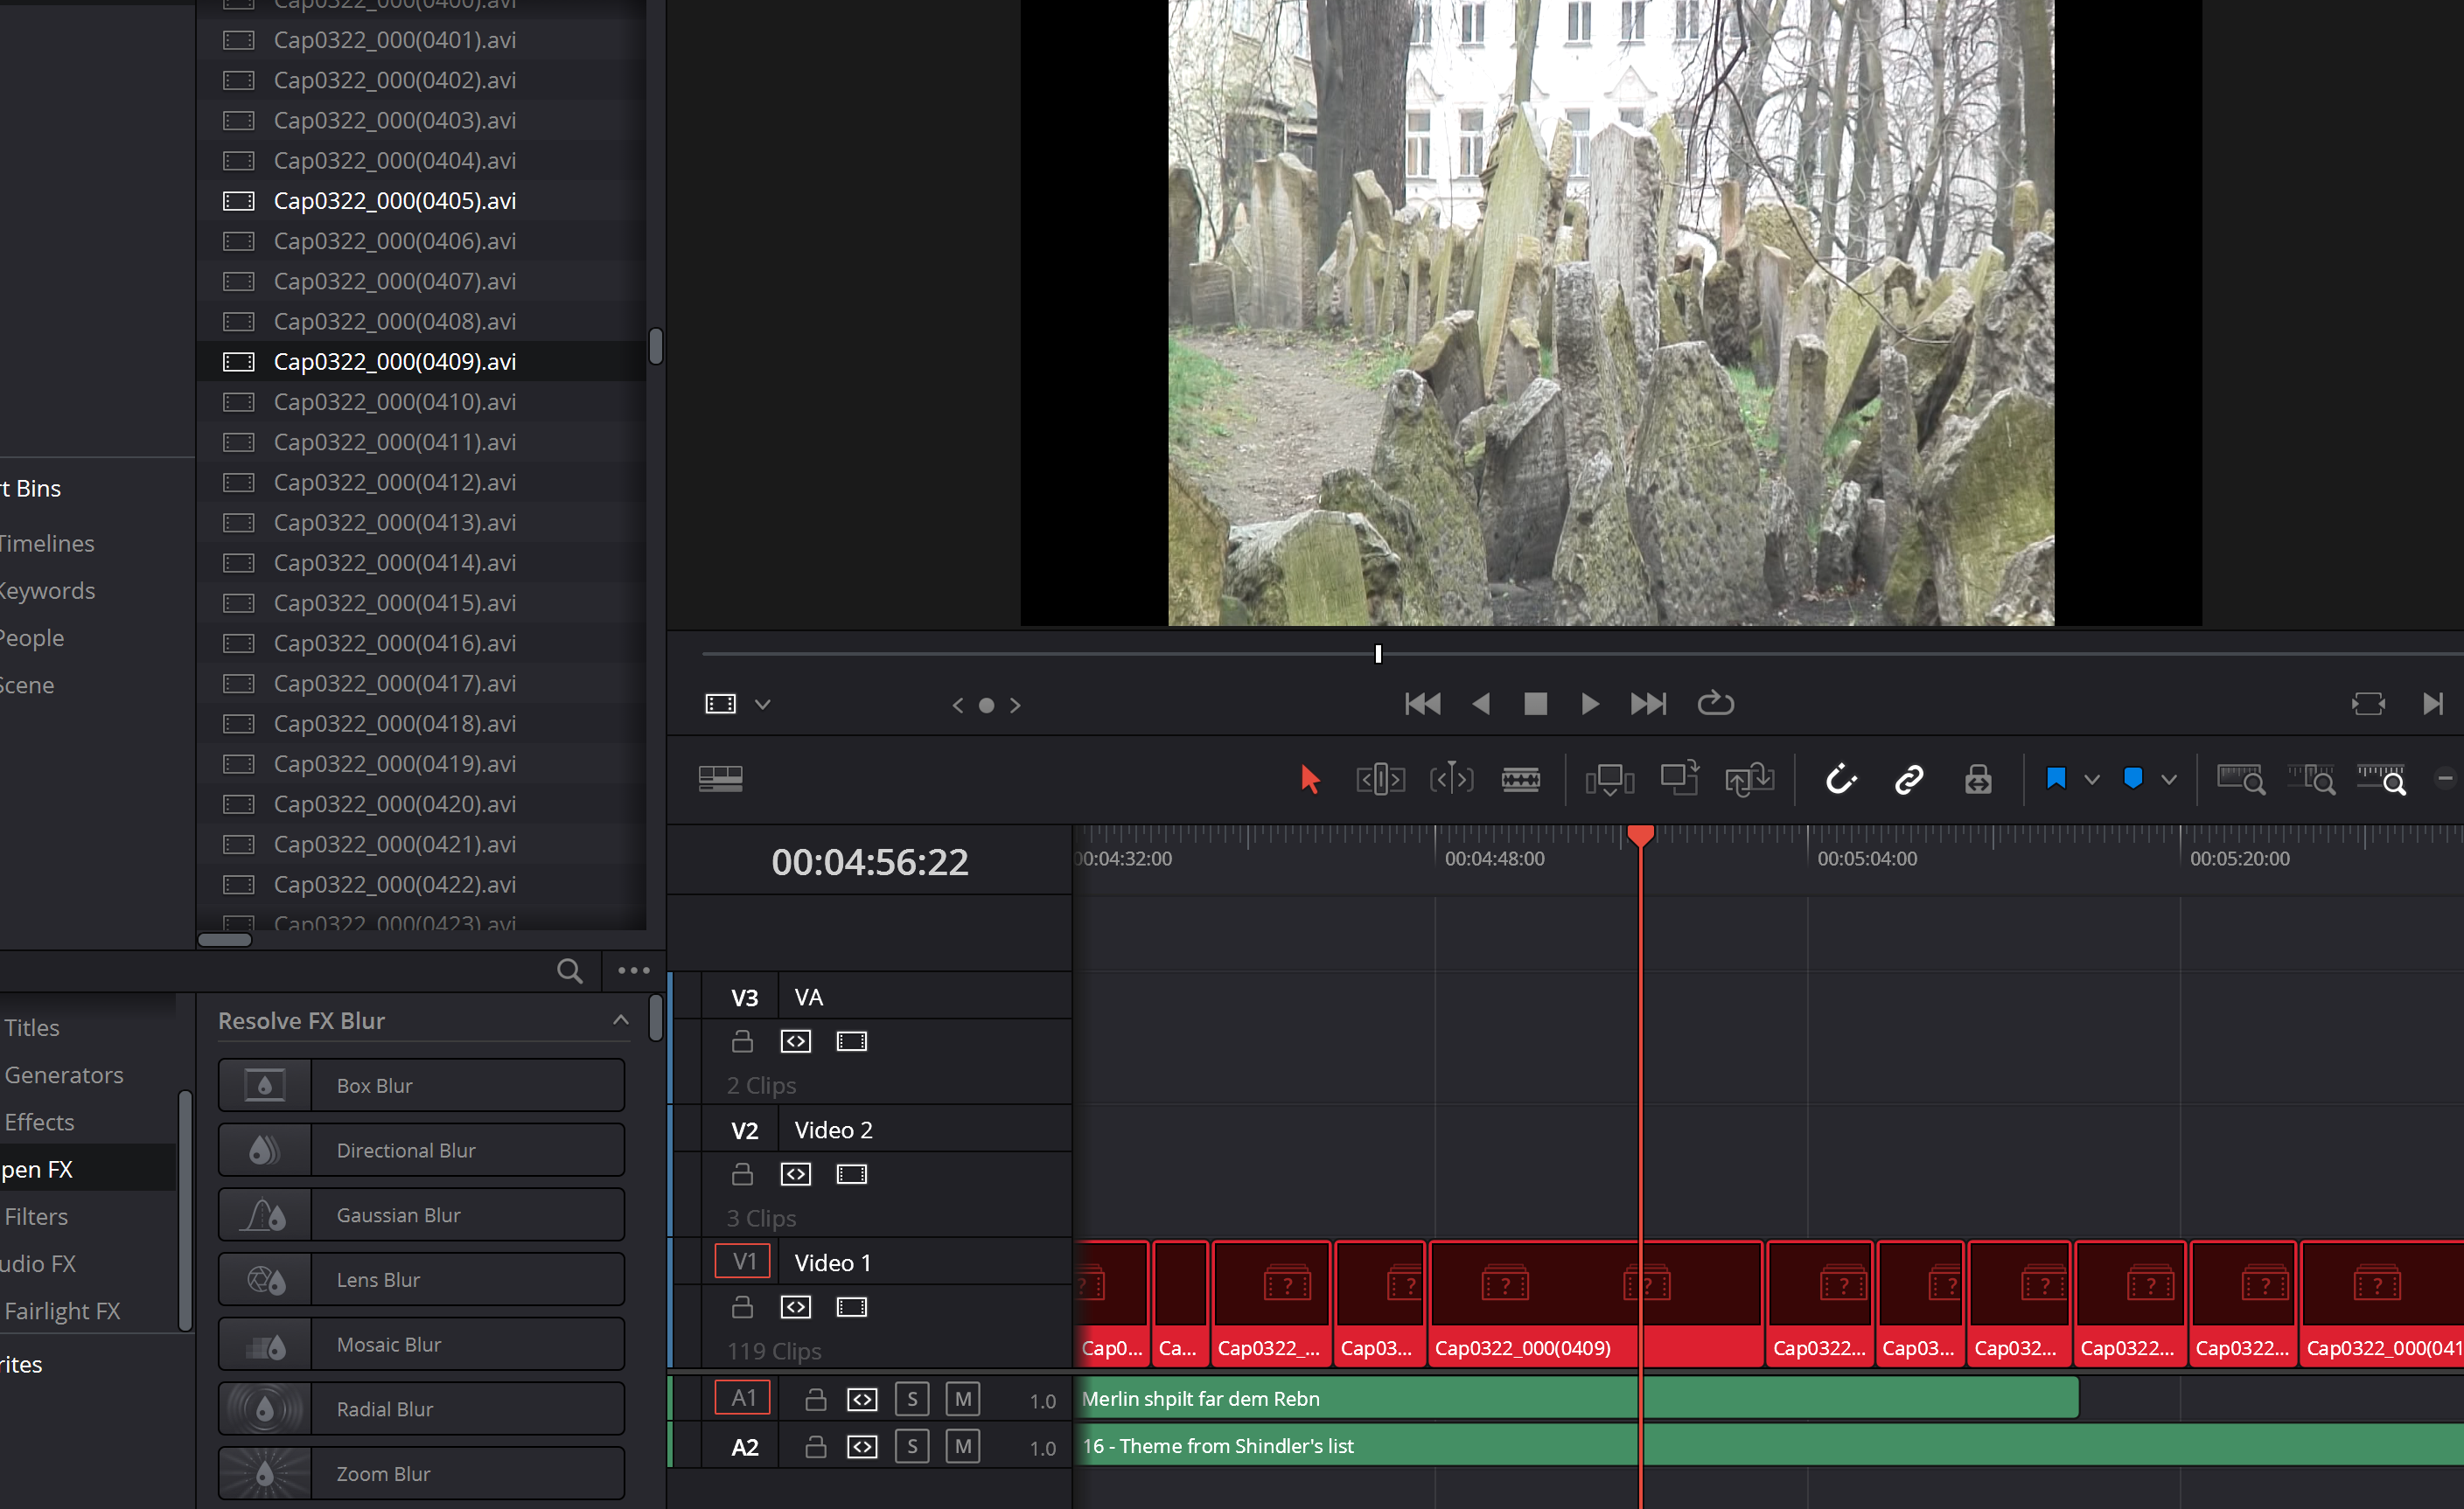Open the Timeline View Options icon
The height and width of the screenshot is (1509, 2464).
click(720, 778)
